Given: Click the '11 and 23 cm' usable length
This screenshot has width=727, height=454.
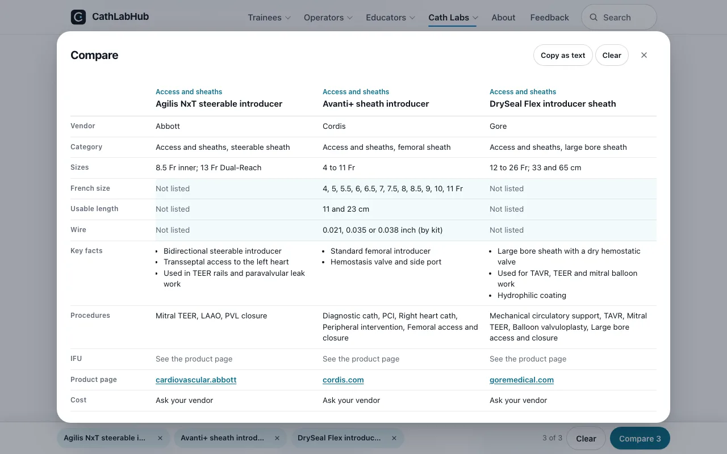Looking at the screenshot, I should point(346,209).
